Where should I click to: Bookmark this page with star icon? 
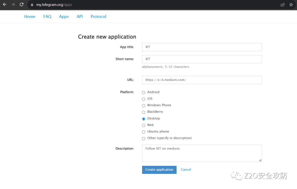[x=291, y=5]
